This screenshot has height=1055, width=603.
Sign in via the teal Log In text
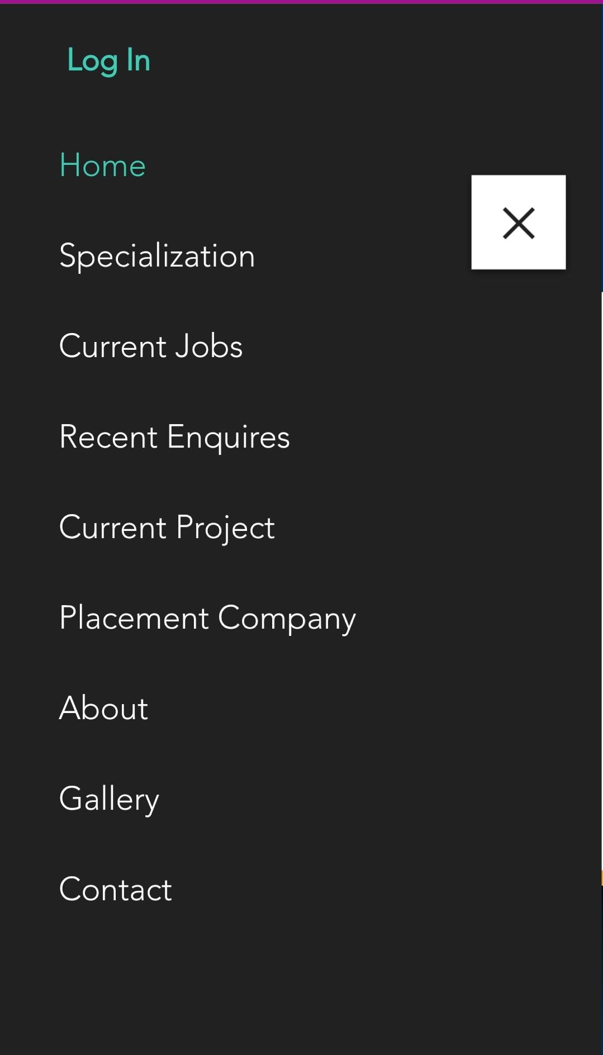[108, 60]
